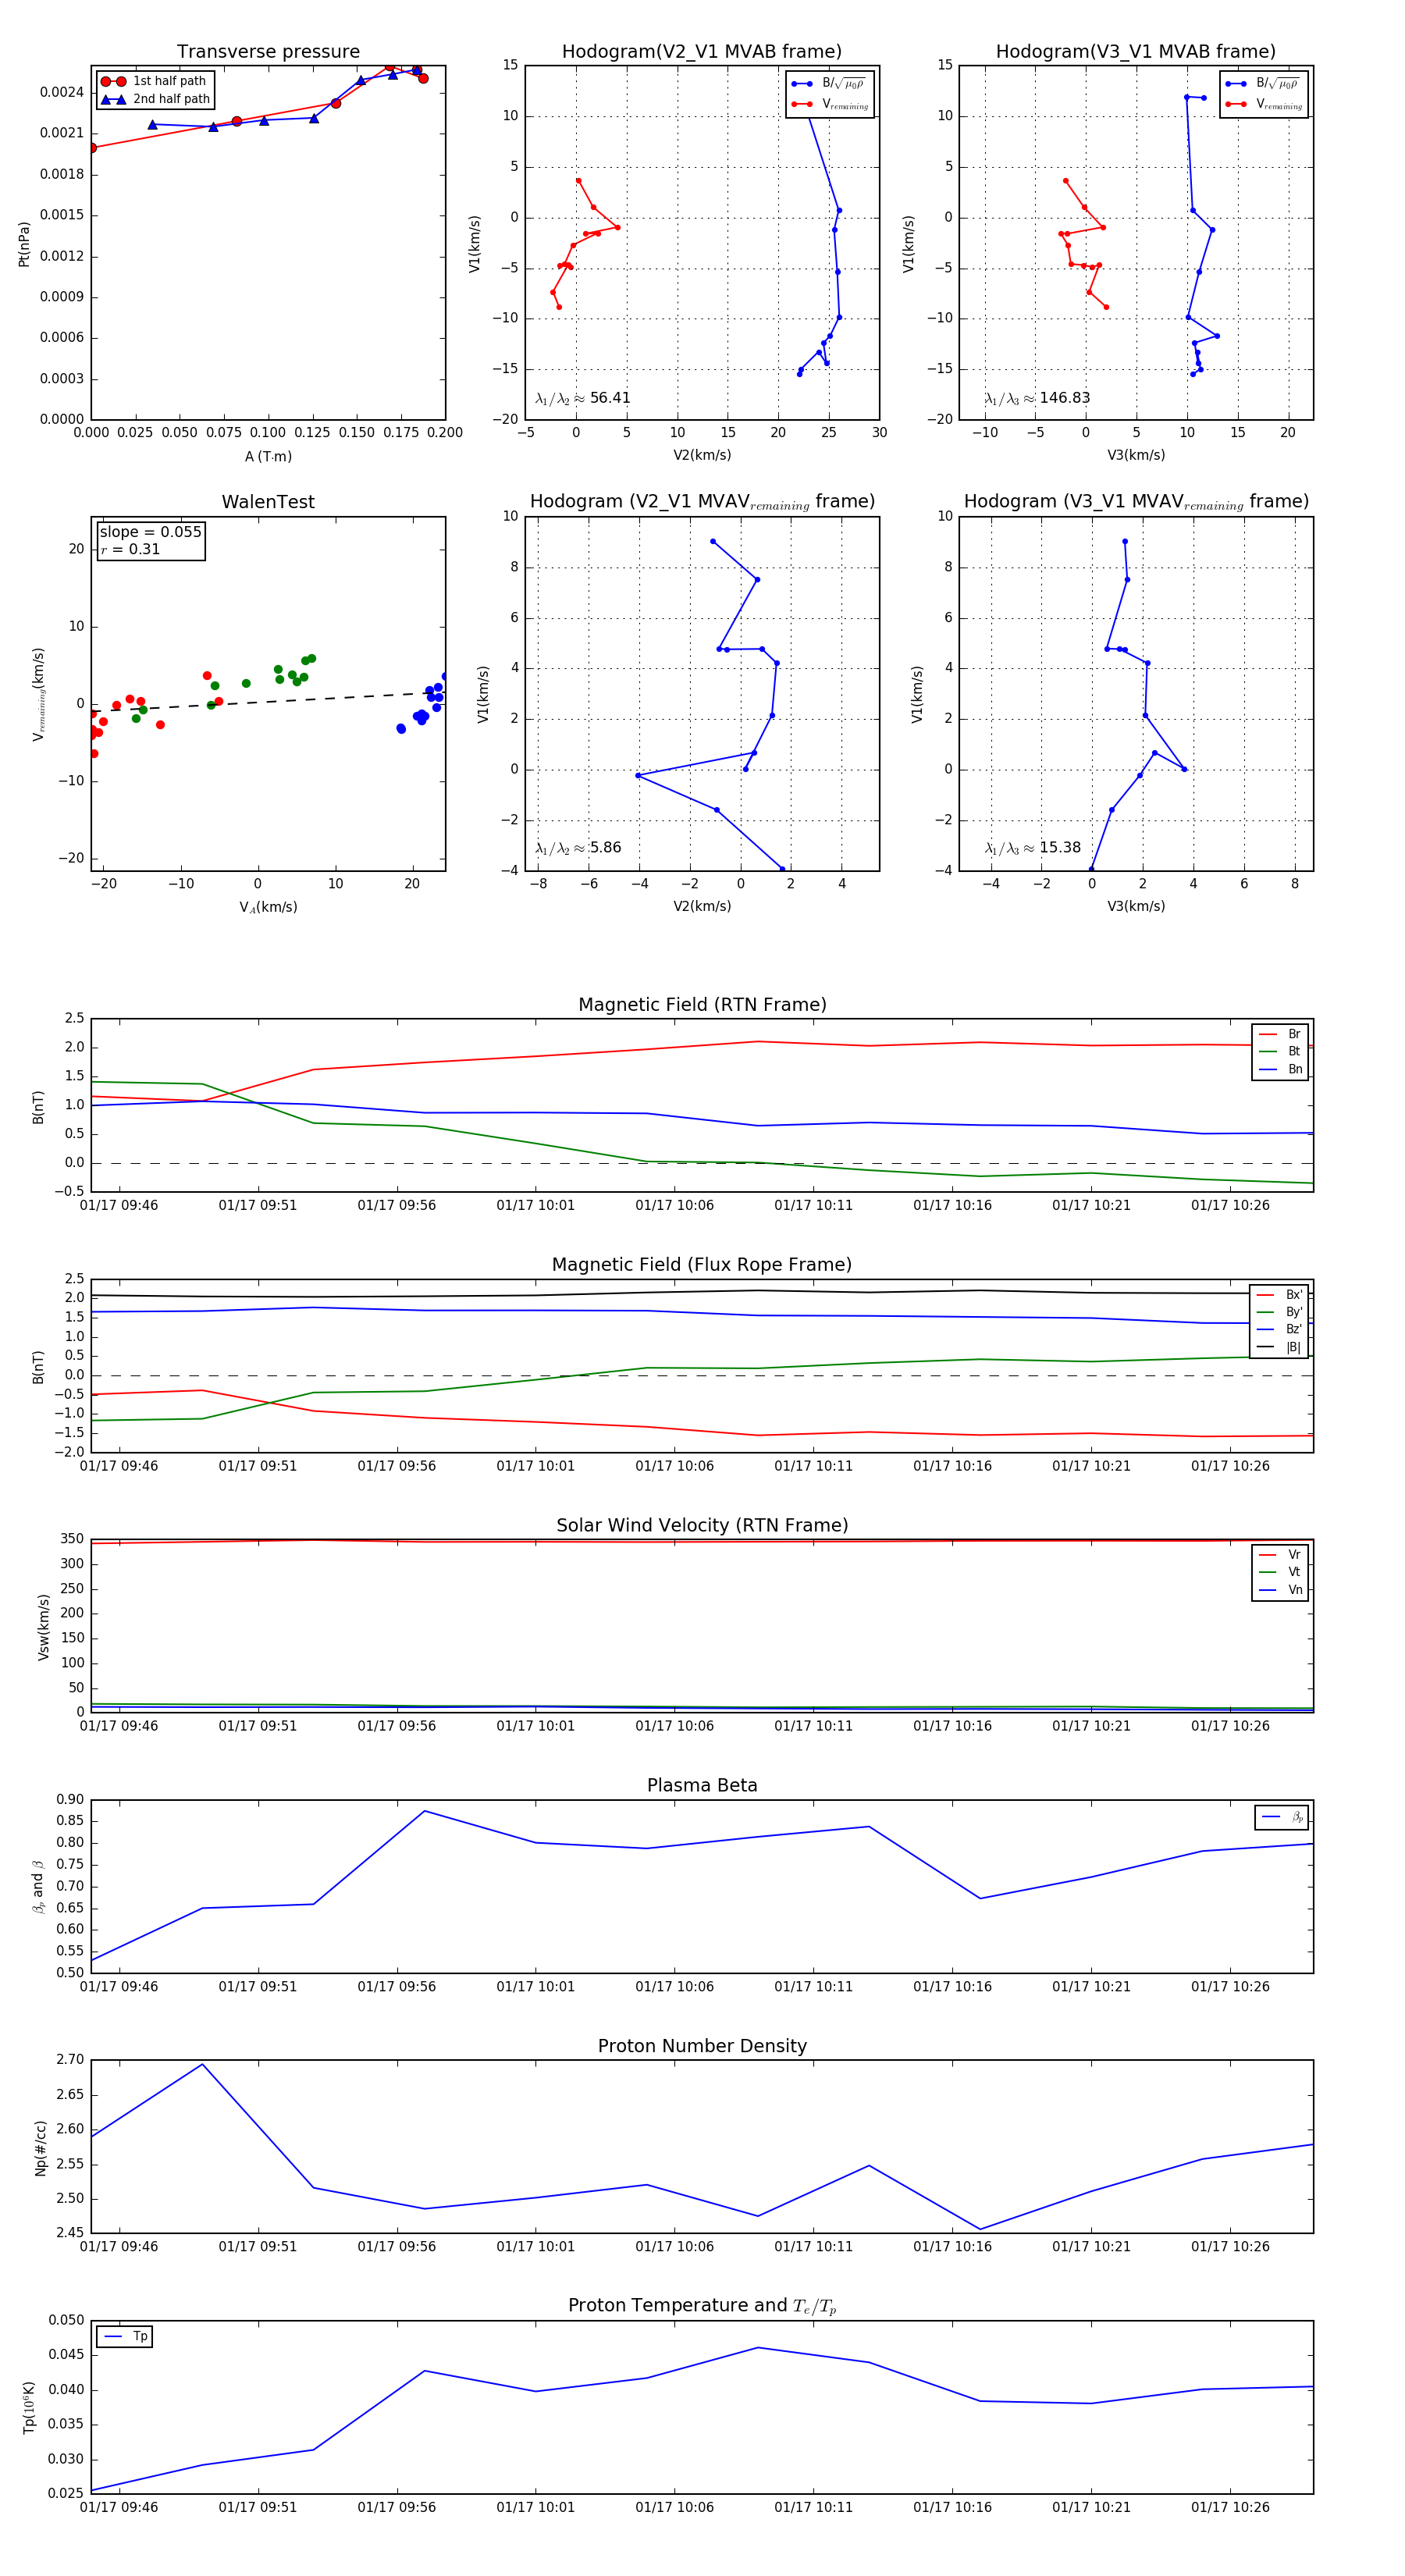
Task: Click the 'Bn' legend entry
Action: point(1280,1069)
